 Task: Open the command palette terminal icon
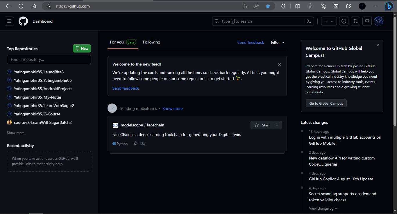[x=309, y=21]
